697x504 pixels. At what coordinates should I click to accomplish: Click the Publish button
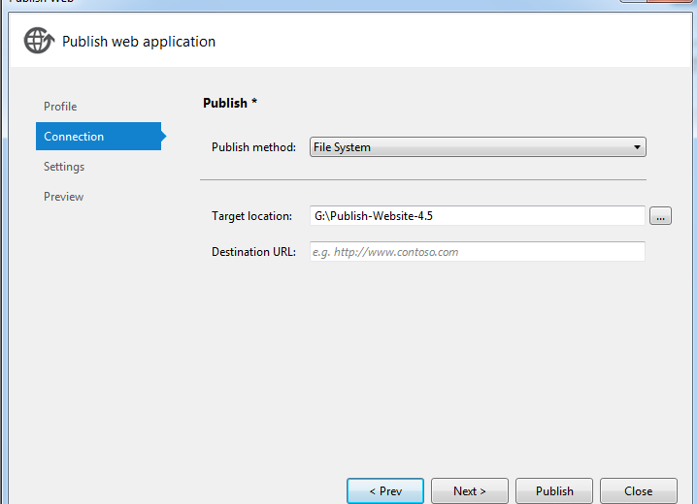point(554,490)
